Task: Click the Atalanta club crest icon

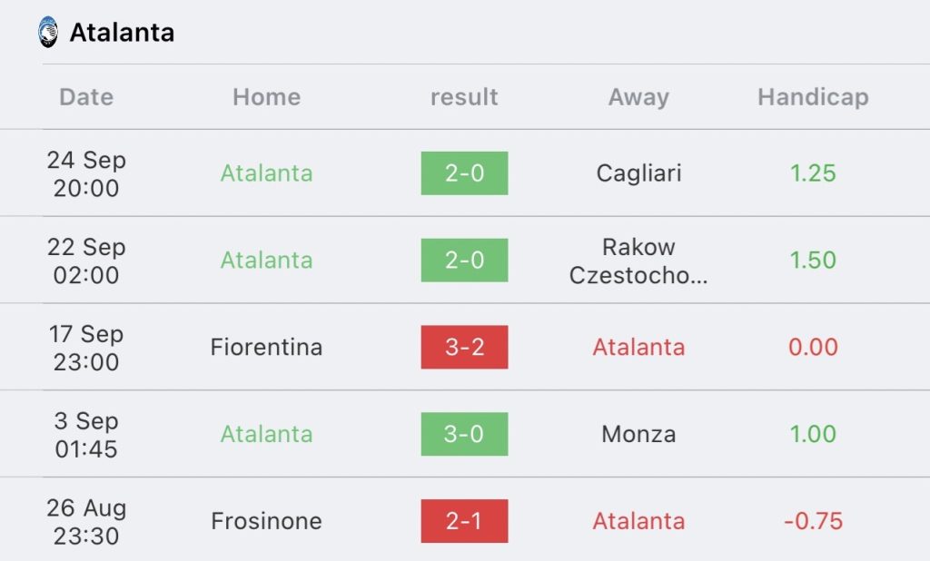Action: point(48,32)
